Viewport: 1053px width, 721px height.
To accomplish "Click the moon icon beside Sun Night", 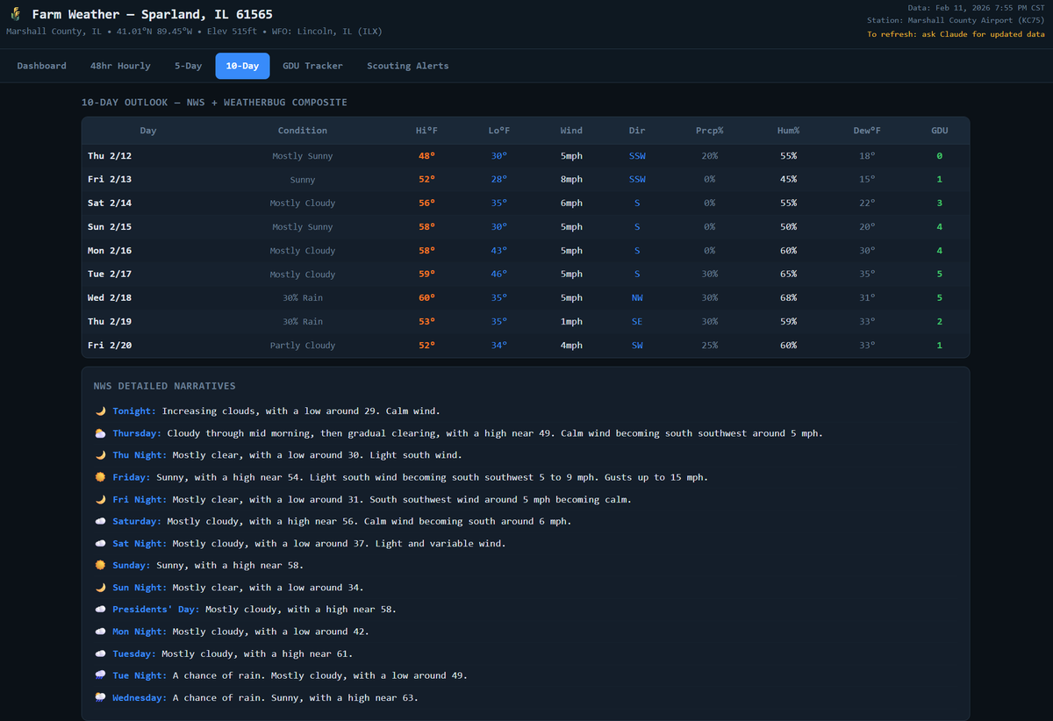I will pos(100,588).
